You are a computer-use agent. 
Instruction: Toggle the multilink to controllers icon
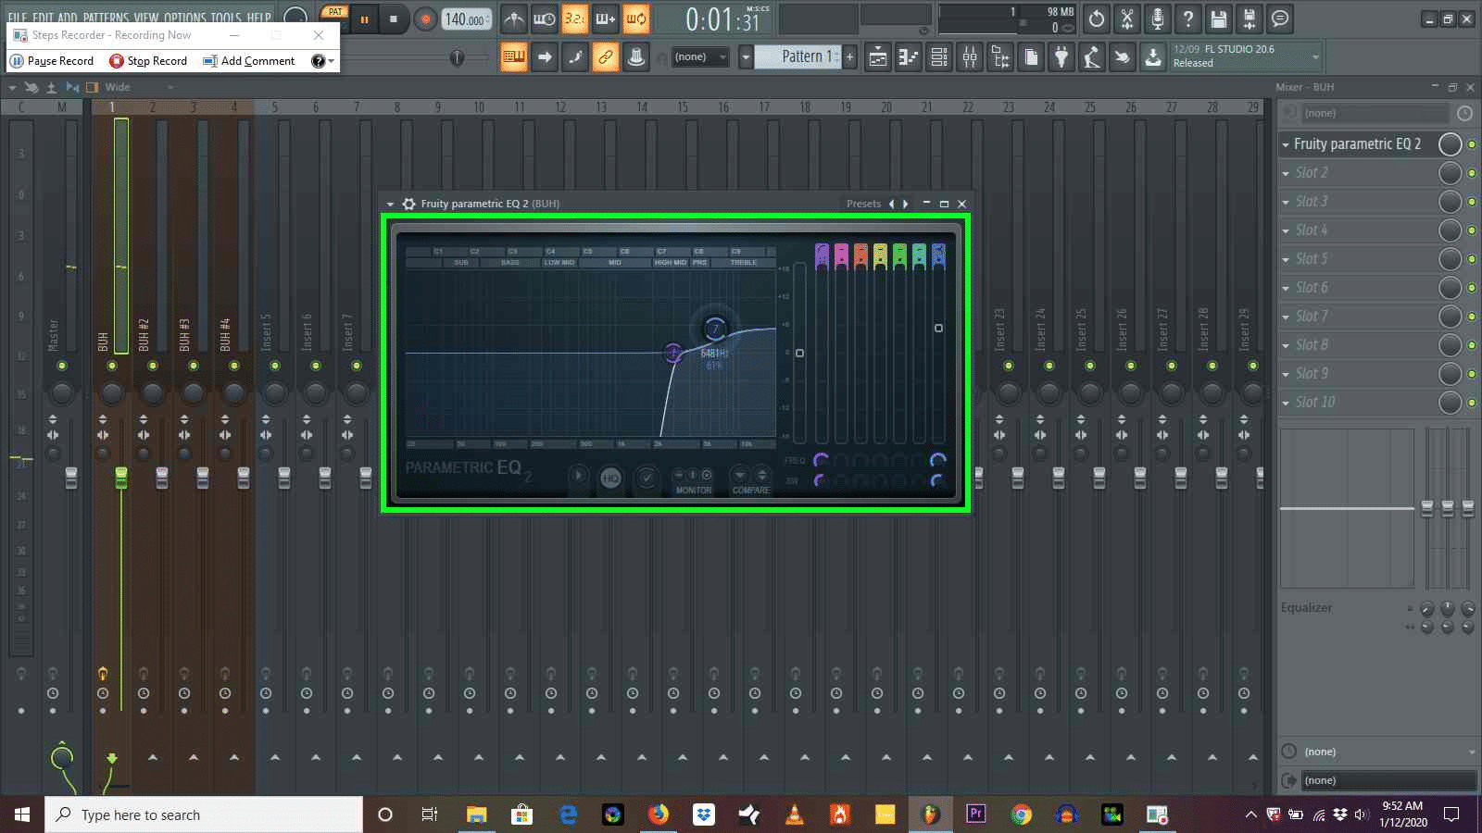pos(605,57)
